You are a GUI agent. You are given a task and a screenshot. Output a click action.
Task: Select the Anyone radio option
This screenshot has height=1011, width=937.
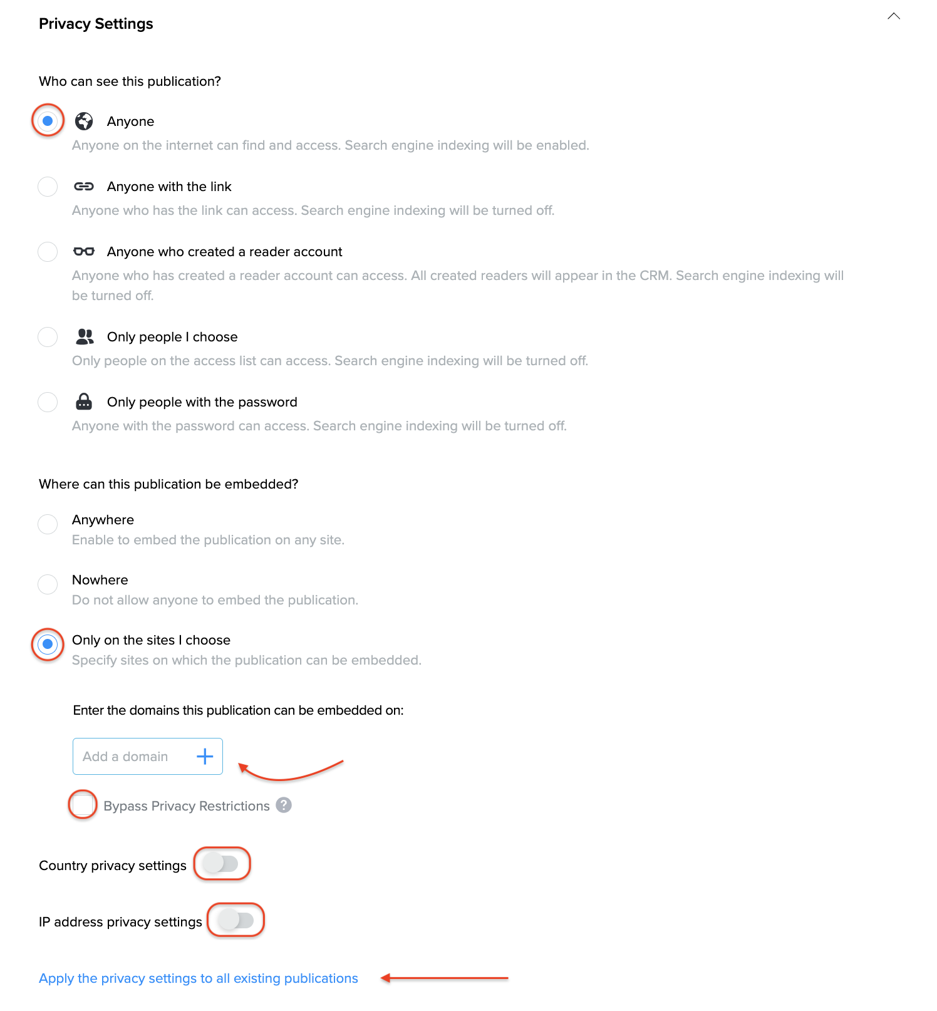pos(48,121)
